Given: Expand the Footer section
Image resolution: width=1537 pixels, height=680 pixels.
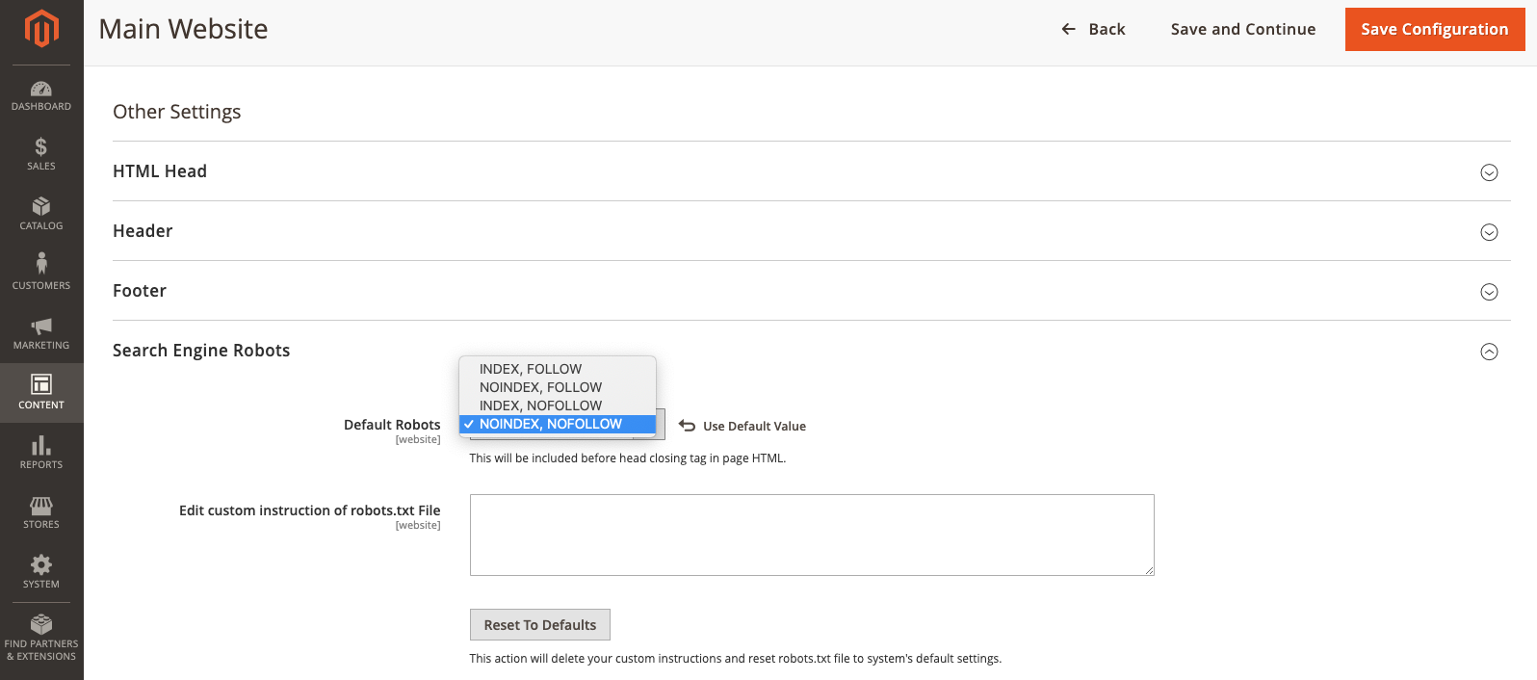Looking at the screenshot, I should click(1488, 292).
